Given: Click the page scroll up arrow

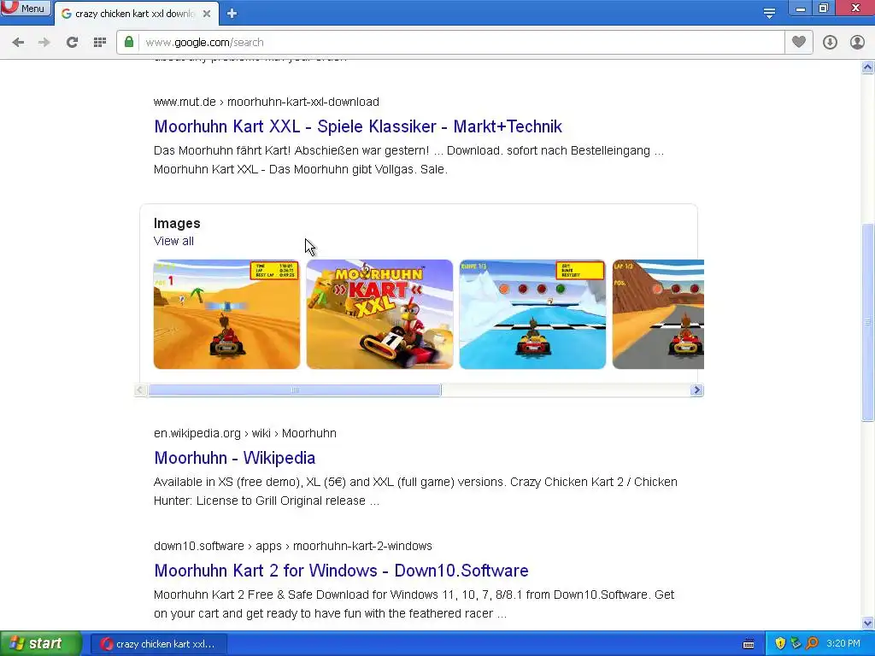Looking at the screenshot, I should click(x=868, y=67).
